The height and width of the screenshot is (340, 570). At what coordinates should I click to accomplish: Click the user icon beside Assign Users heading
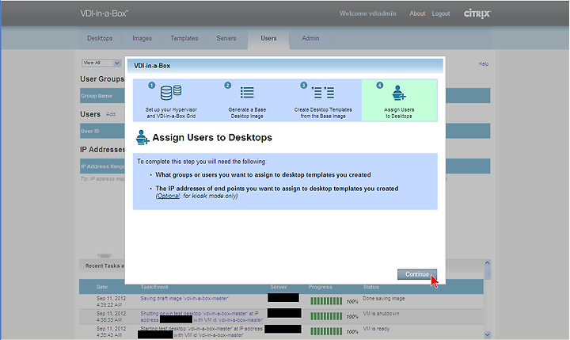(x=142, y=137)
